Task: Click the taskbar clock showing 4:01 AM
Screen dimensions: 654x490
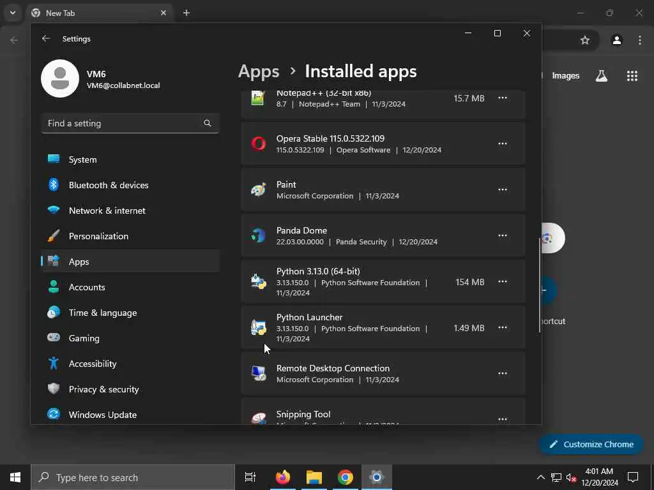Action: tap(599, 477)
